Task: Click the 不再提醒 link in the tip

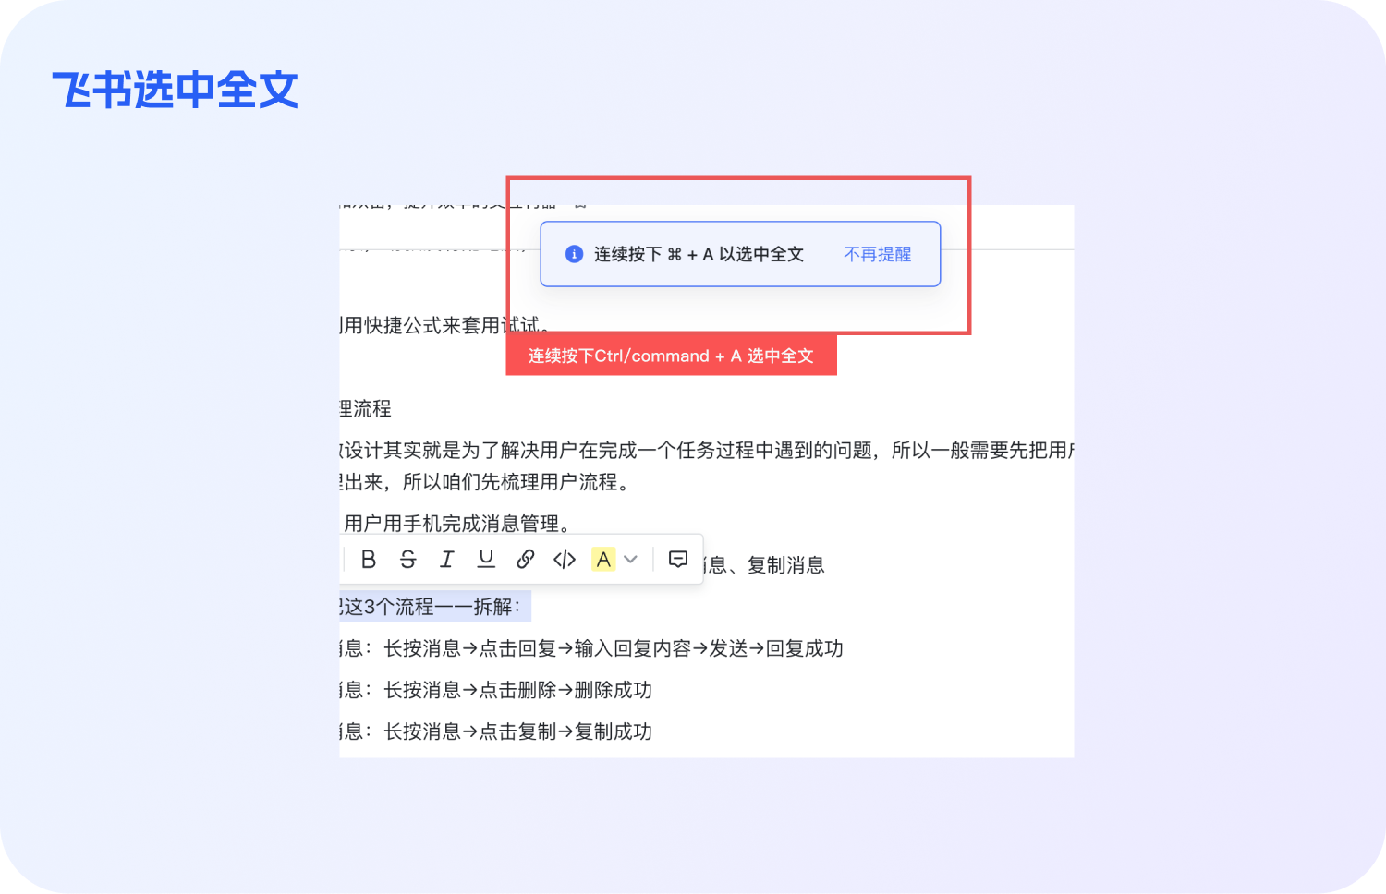Action: tap(878, 254)
